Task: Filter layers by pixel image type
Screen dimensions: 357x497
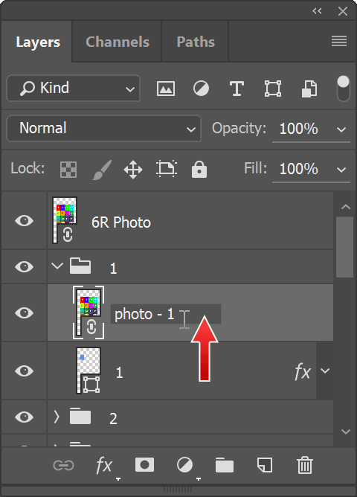Action: coord(166,89)
